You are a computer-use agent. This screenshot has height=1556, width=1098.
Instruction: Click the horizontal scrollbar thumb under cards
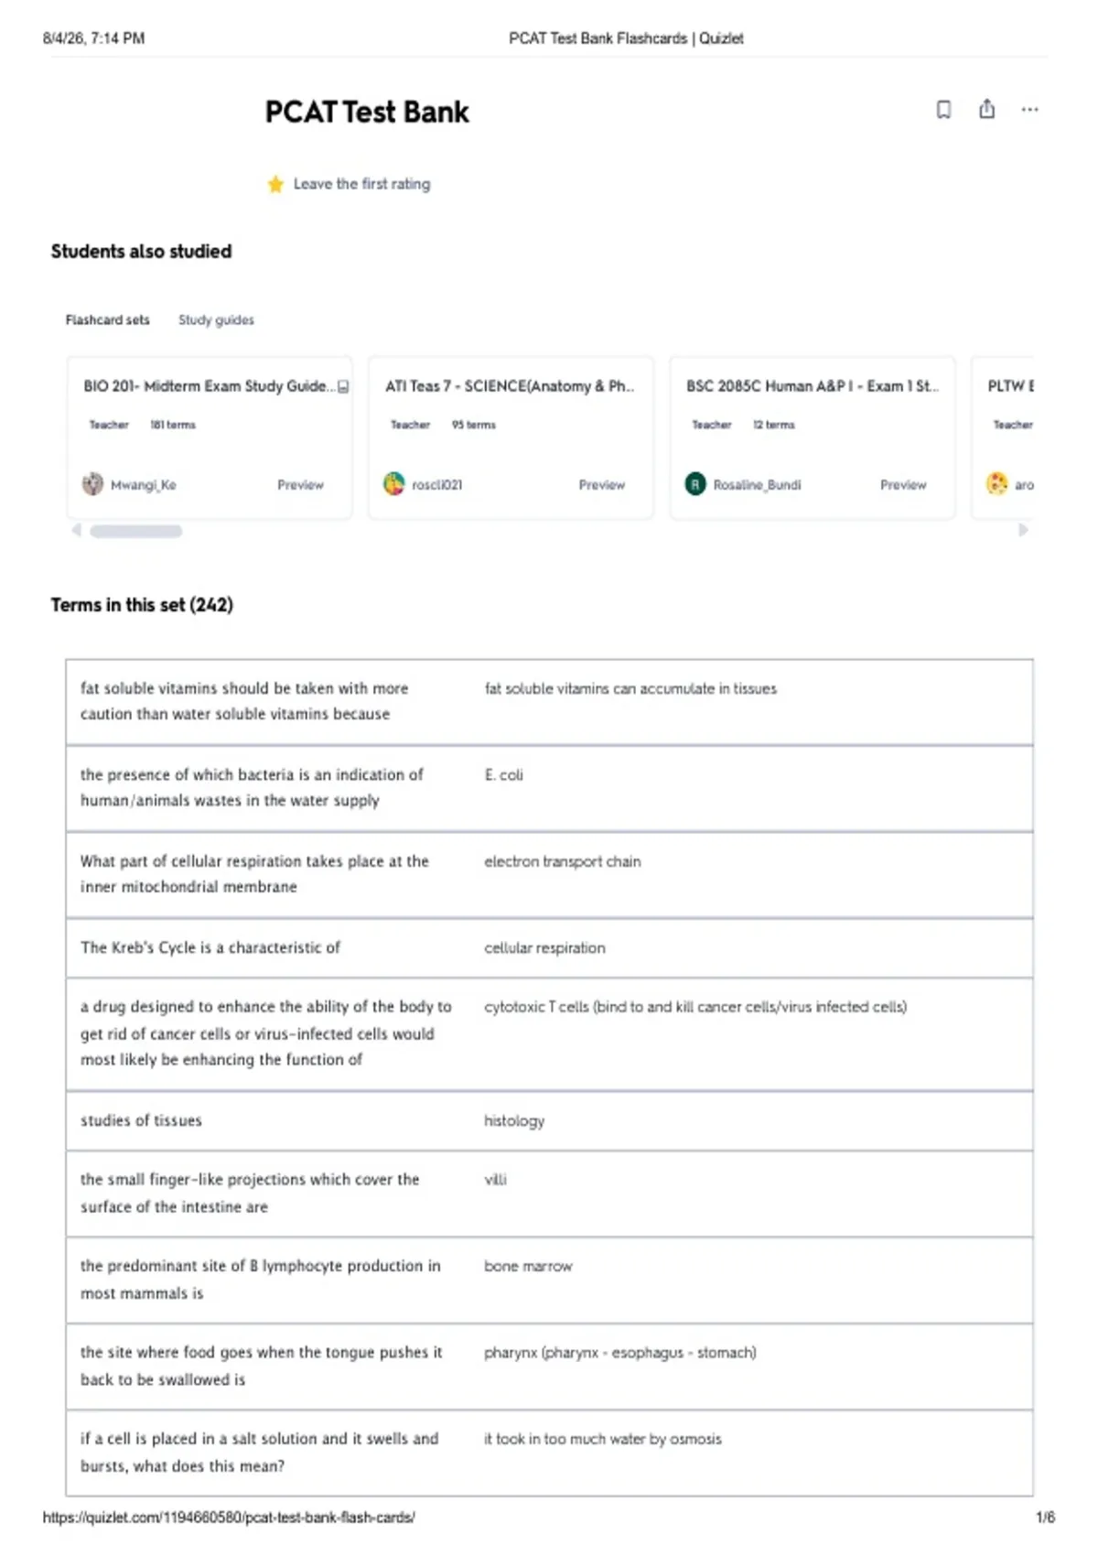[135, 531]
